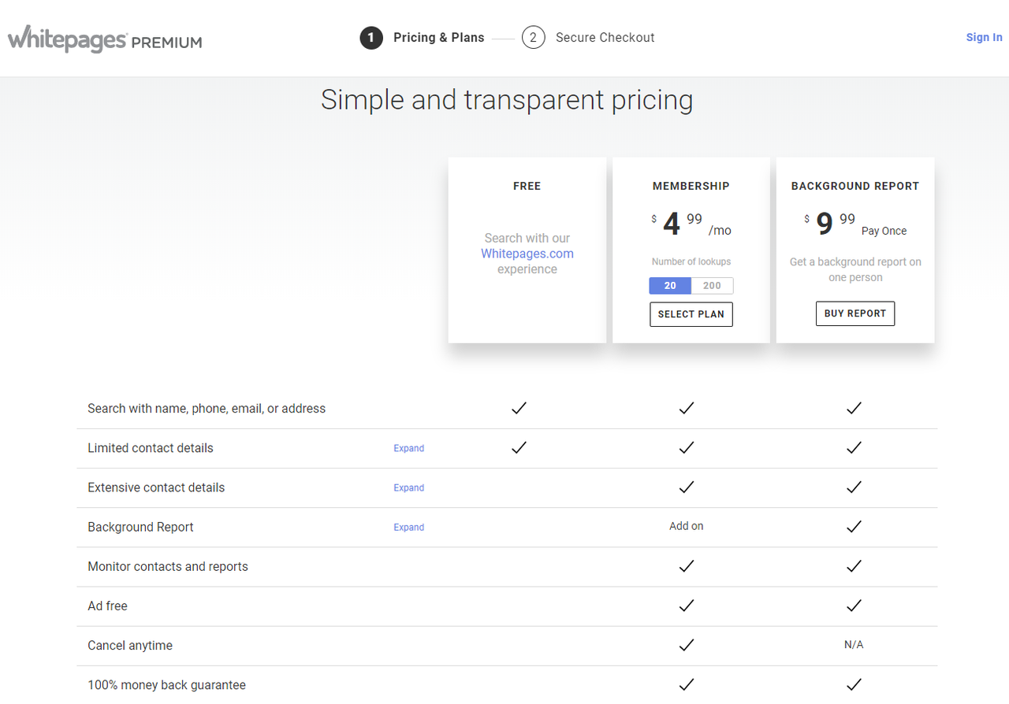The image size is (1009, 704).
Task: Select step 2 Secure Checkout
Action: pos(588,38)
